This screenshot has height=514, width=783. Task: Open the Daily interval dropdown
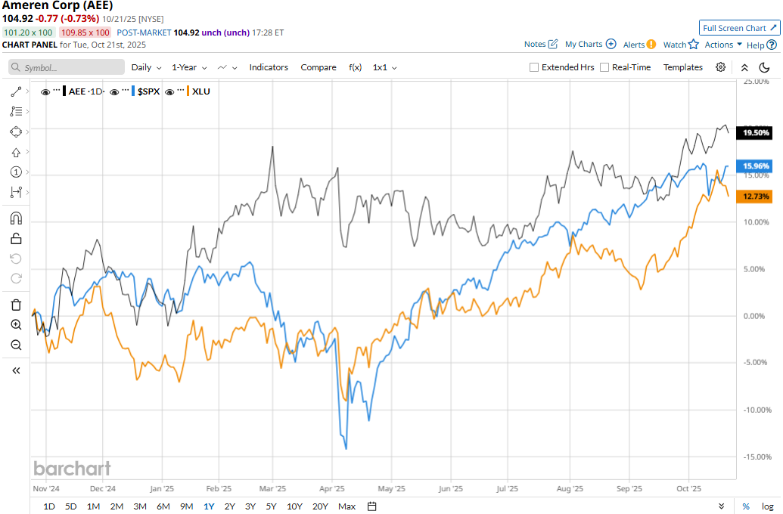[146, 67]
